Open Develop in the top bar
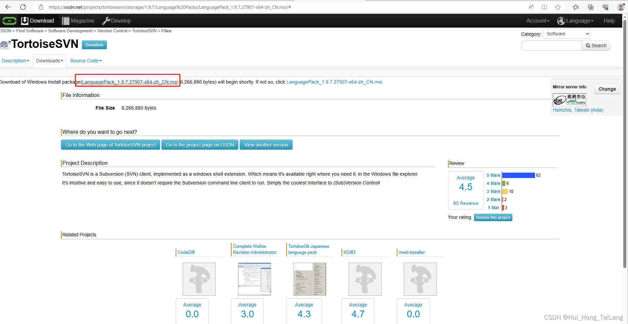628x324 pixels. tap(117, 21)
